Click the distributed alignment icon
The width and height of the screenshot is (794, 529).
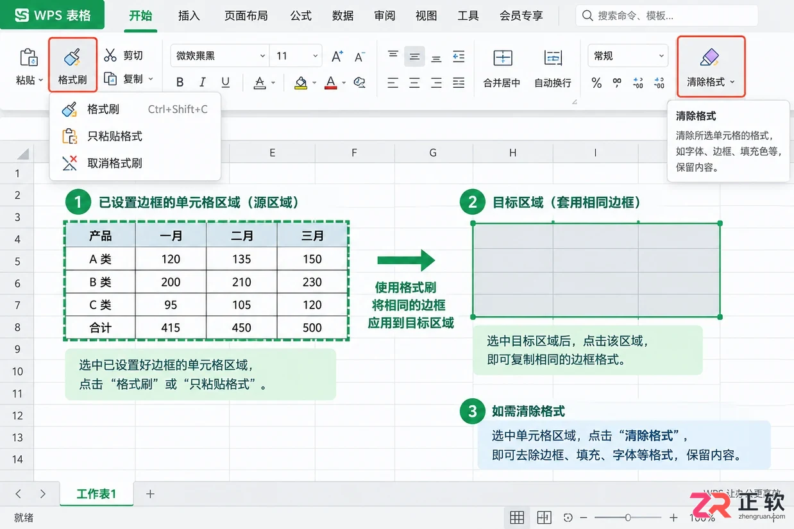459,82
